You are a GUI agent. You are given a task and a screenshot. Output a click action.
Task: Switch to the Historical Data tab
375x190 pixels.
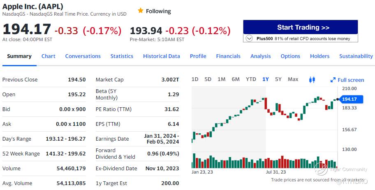click(162, 56)
